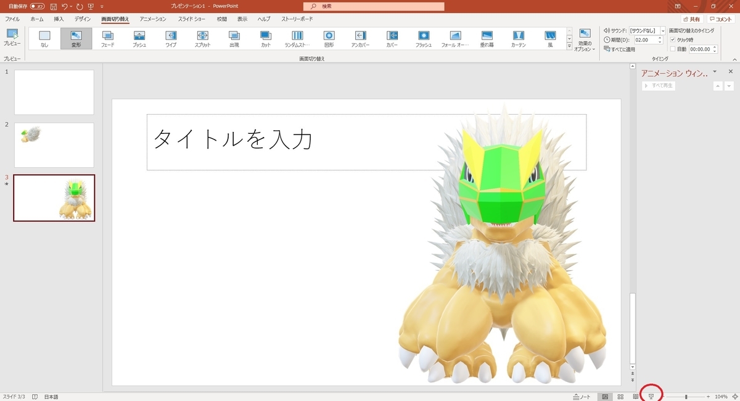The image size is (740, 401).
Task: Open 効果のオプション (Effect Options) dropdown
Action: pos(585,40)
